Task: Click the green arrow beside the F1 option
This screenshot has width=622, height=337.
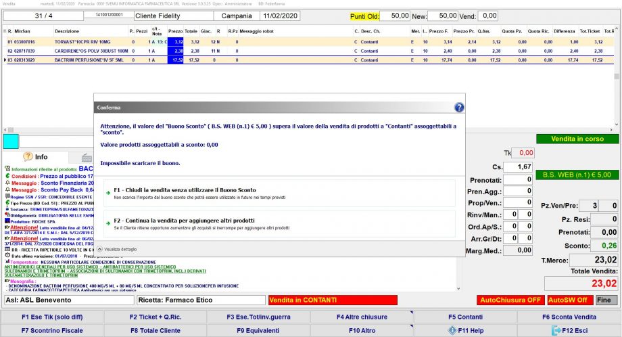Action: (107, 191)
